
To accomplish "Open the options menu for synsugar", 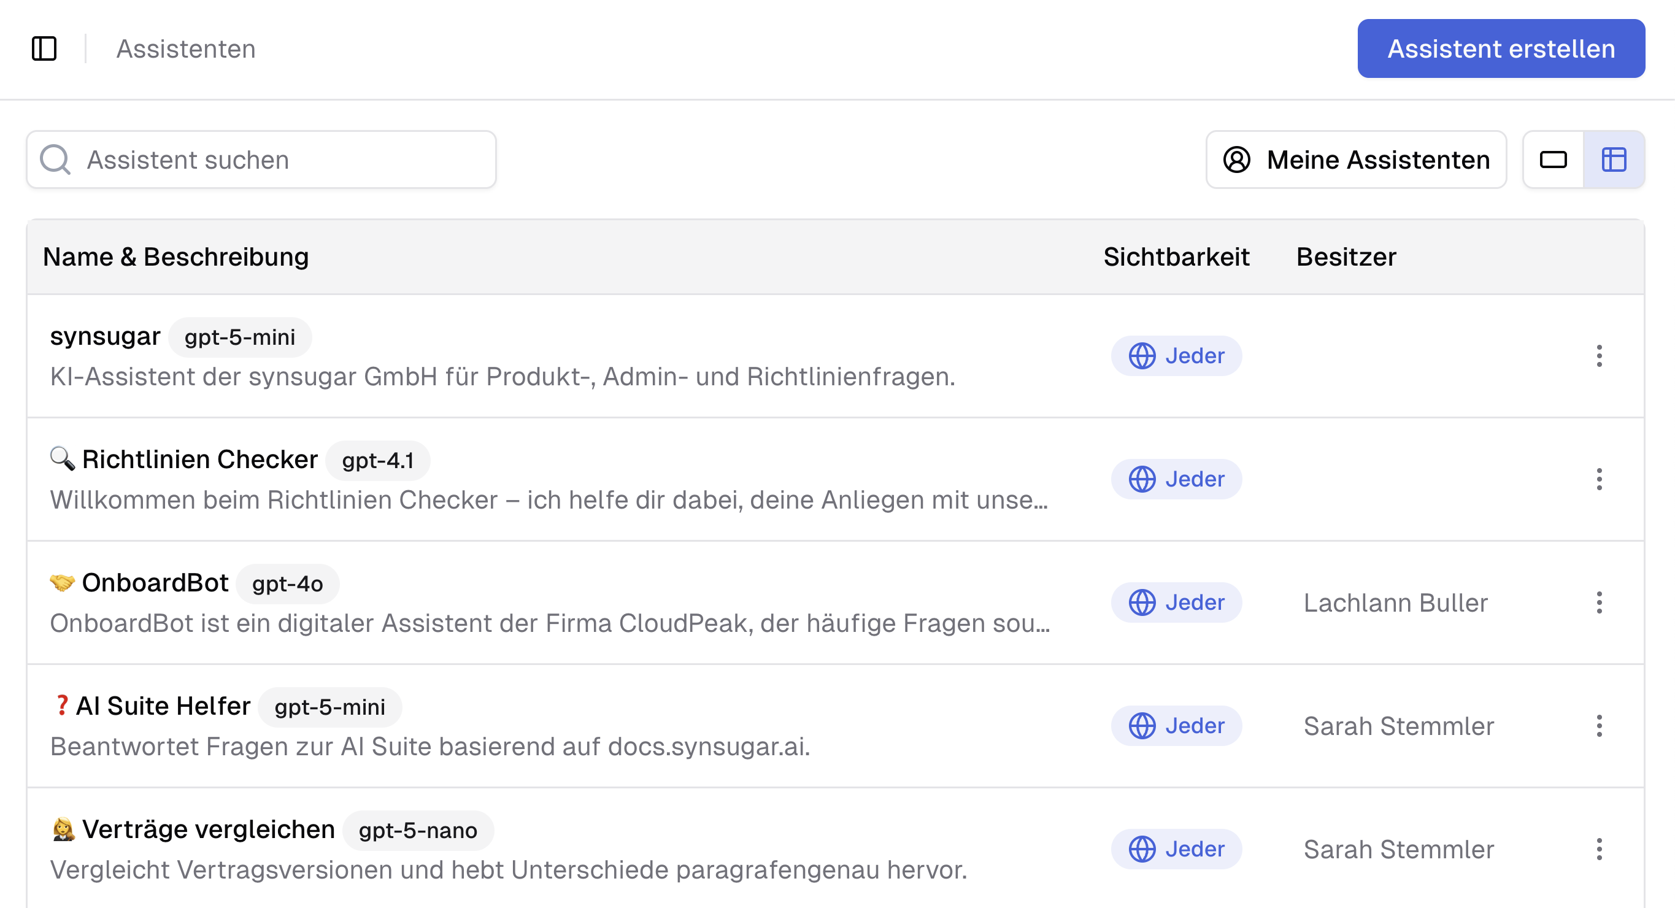I will [1598, 356].
